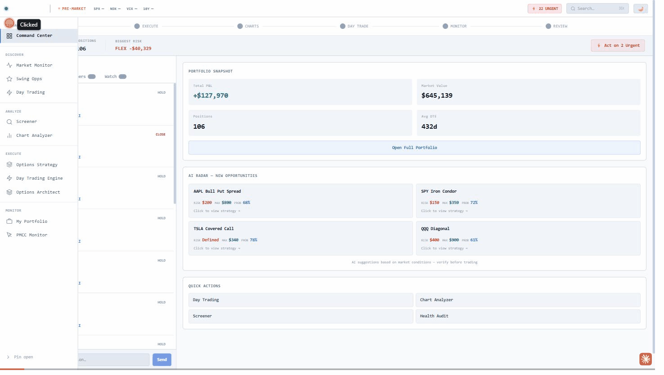Viewport: 664px width, 375px height.
Task: Click the Quick Actions Screener button
Action: tap(301, 316)
